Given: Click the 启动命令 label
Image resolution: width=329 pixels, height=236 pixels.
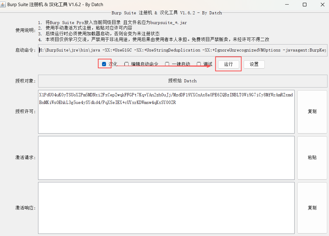Looking at the screenshot, I should pyautogui.click(x=25, y=50).
